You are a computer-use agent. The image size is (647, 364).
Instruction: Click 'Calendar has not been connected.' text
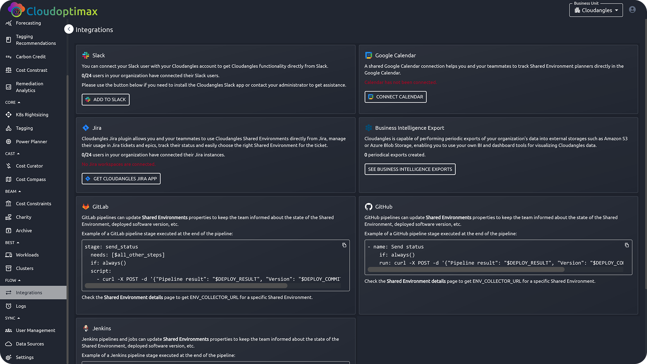coord(400,82)
